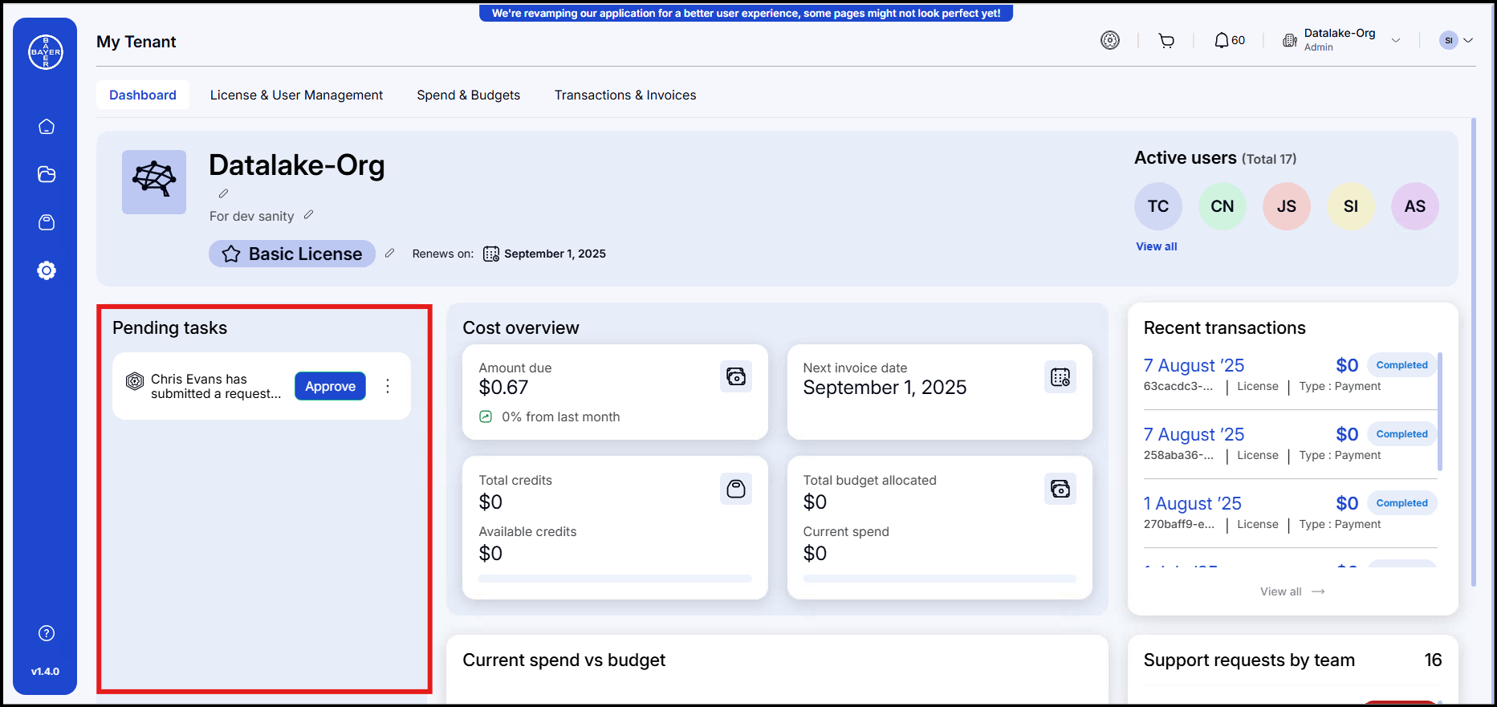Viewport: 1497px width, 707px height.
Task: Open the shopping cart
Action: click(x=1166, y=40)
